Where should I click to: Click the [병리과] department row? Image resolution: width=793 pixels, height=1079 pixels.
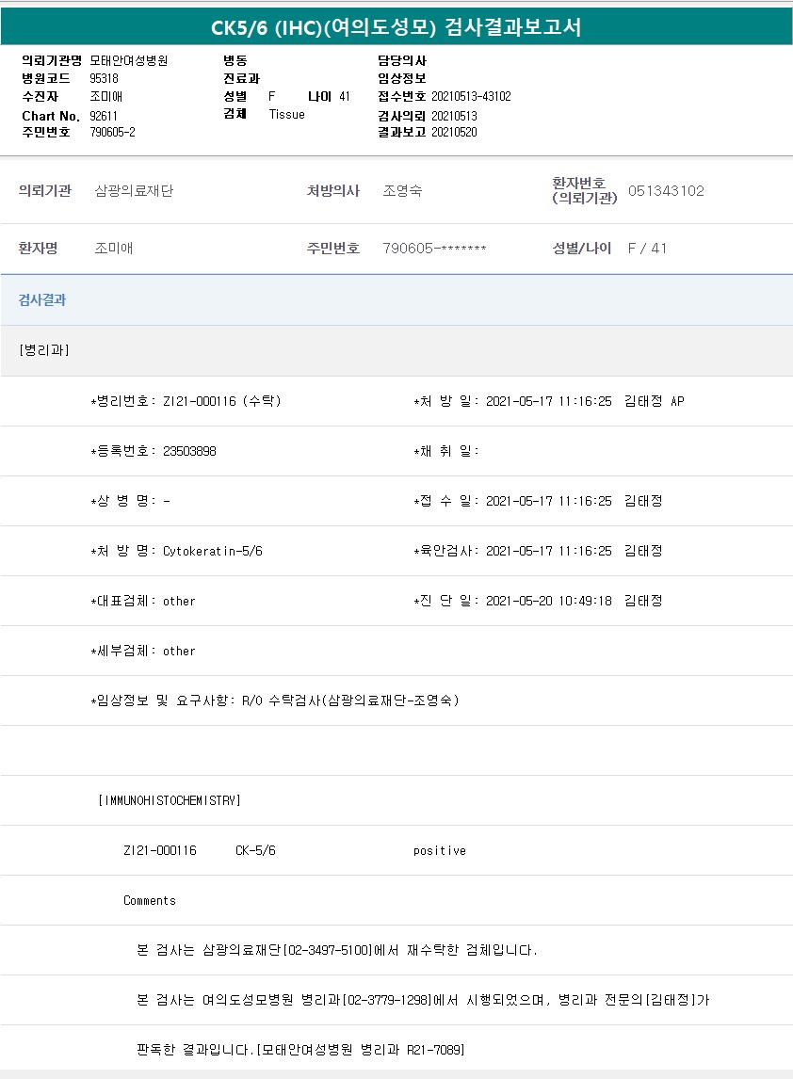pyautogui.click(x=44, y=350)
